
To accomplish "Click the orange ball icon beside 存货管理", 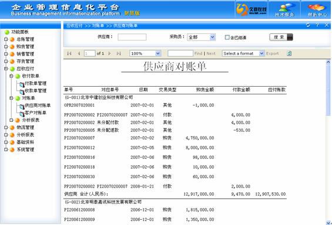I will 12,62.
